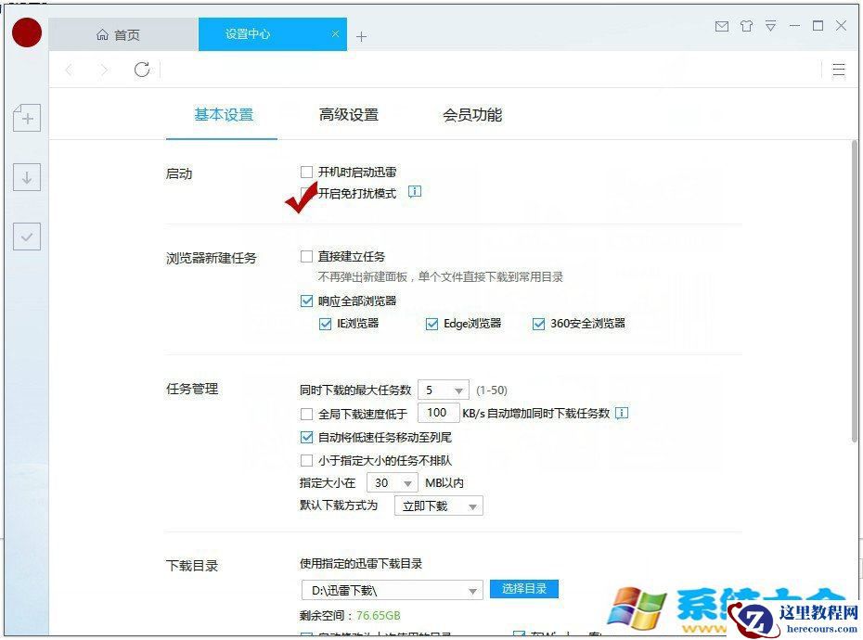Open the main menu hamburger icon

[840, 70]
